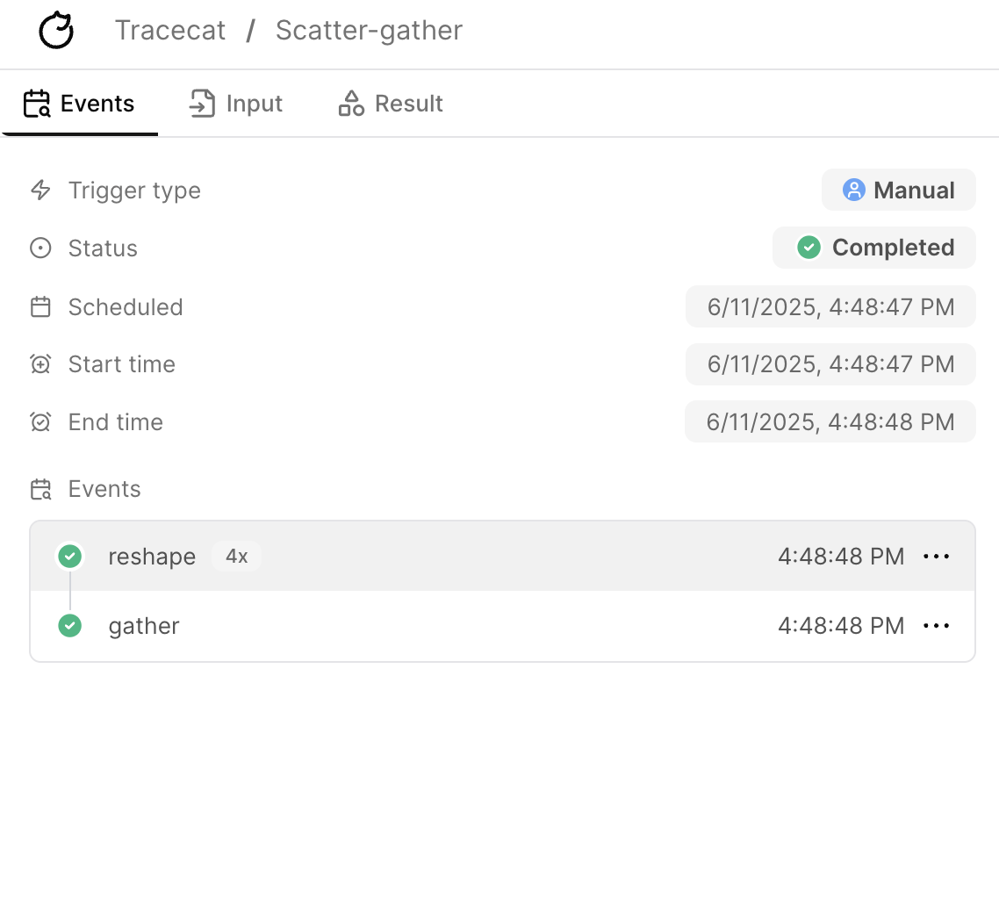Open the reshape event three-dot menu
Viewport: 999px width, 906px height.
(936, 557)
